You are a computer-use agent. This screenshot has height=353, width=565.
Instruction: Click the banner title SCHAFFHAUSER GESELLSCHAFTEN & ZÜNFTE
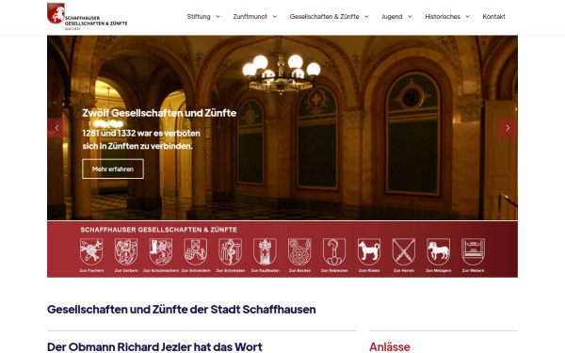click(x=158, y=230)
